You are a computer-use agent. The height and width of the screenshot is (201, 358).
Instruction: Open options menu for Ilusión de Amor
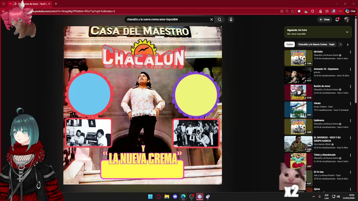click(350, 87)
